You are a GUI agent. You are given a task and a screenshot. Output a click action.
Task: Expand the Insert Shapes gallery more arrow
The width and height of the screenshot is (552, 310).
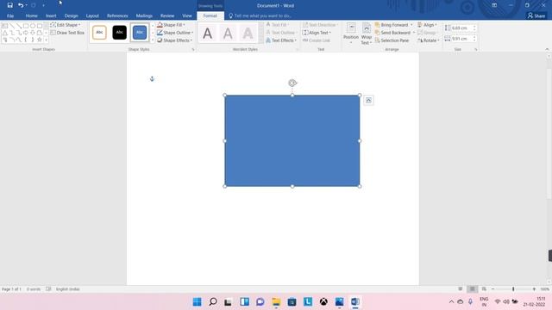tap(46, 40)
